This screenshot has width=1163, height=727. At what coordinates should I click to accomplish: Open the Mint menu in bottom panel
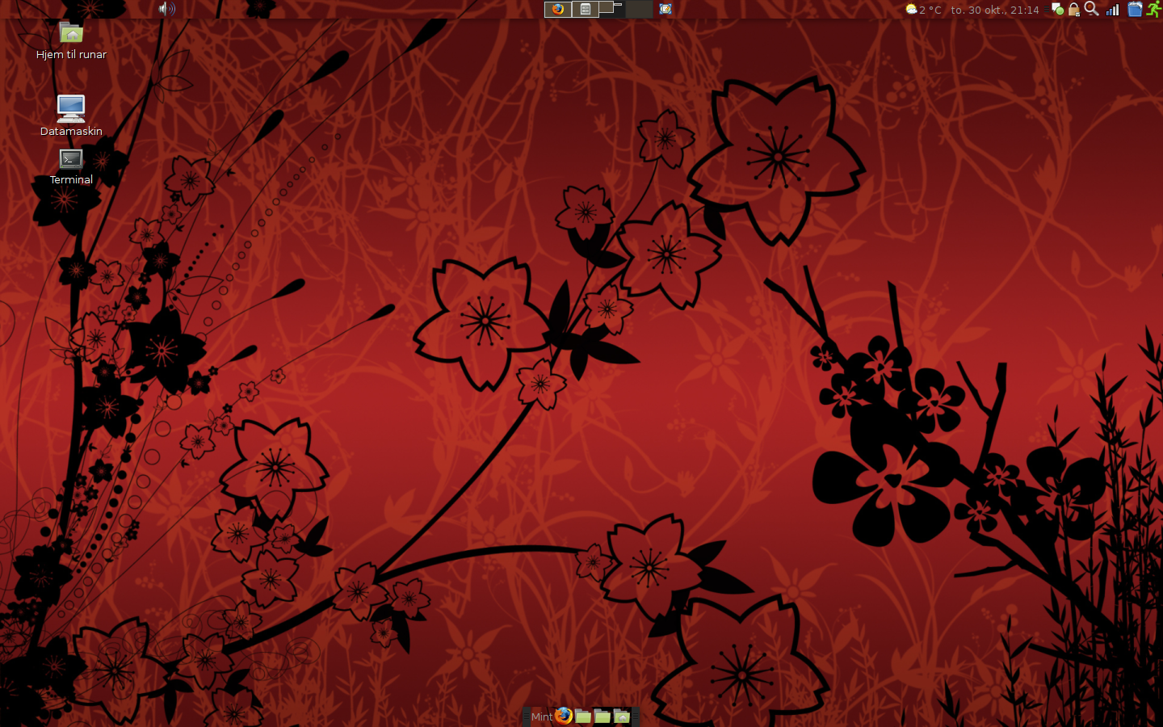pyautogui.click(x=541, y=716)
